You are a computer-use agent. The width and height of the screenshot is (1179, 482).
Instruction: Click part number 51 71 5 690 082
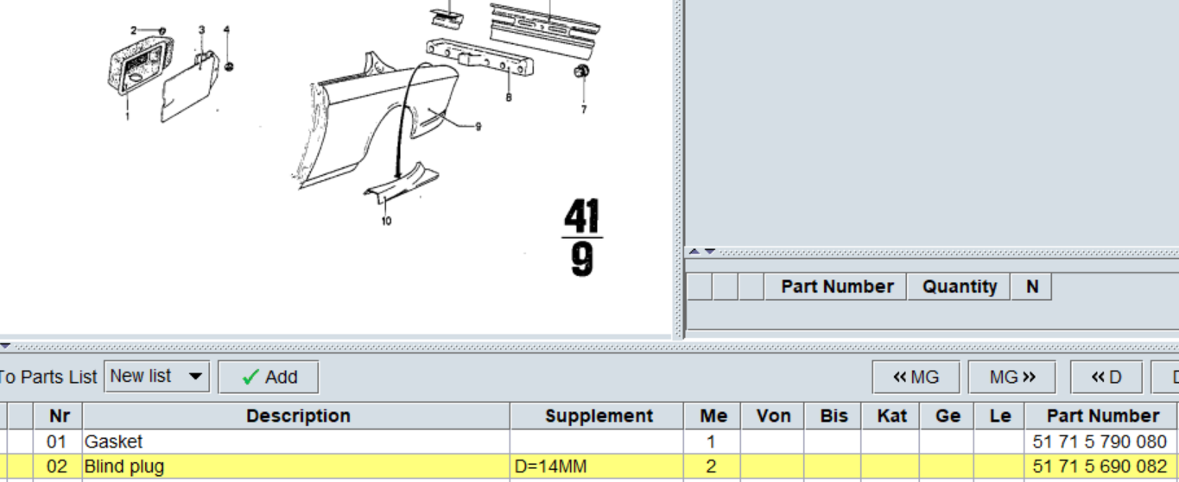click(x=1100, y=466)
